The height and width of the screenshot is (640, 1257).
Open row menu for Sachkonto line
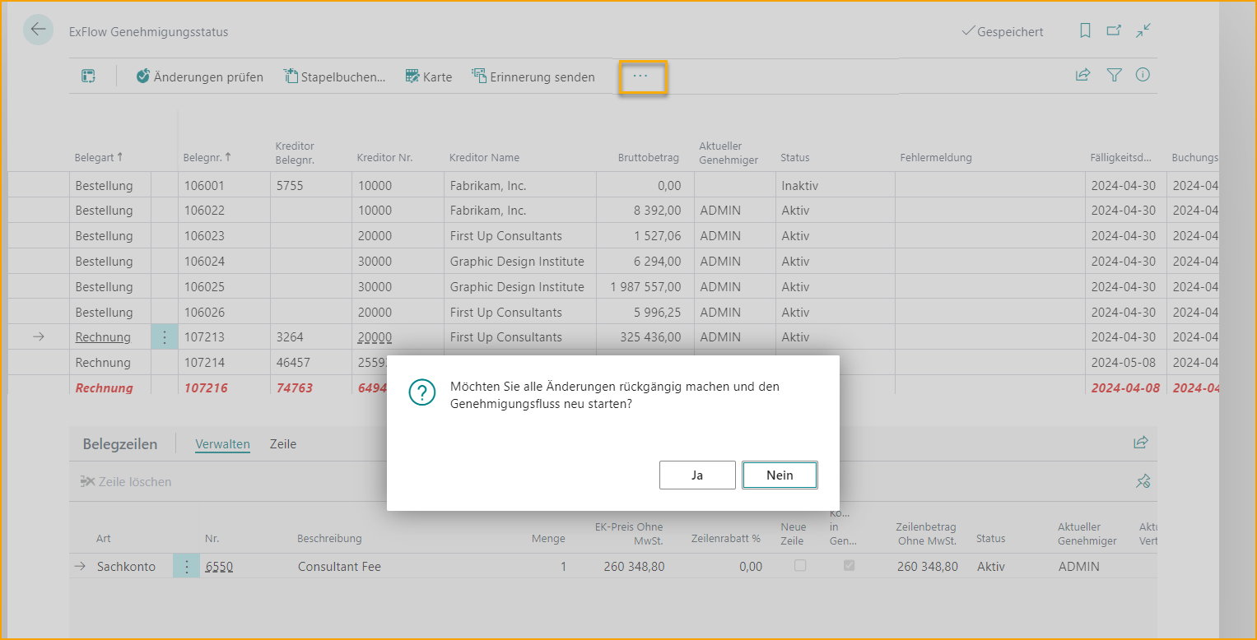coord(186,567)
